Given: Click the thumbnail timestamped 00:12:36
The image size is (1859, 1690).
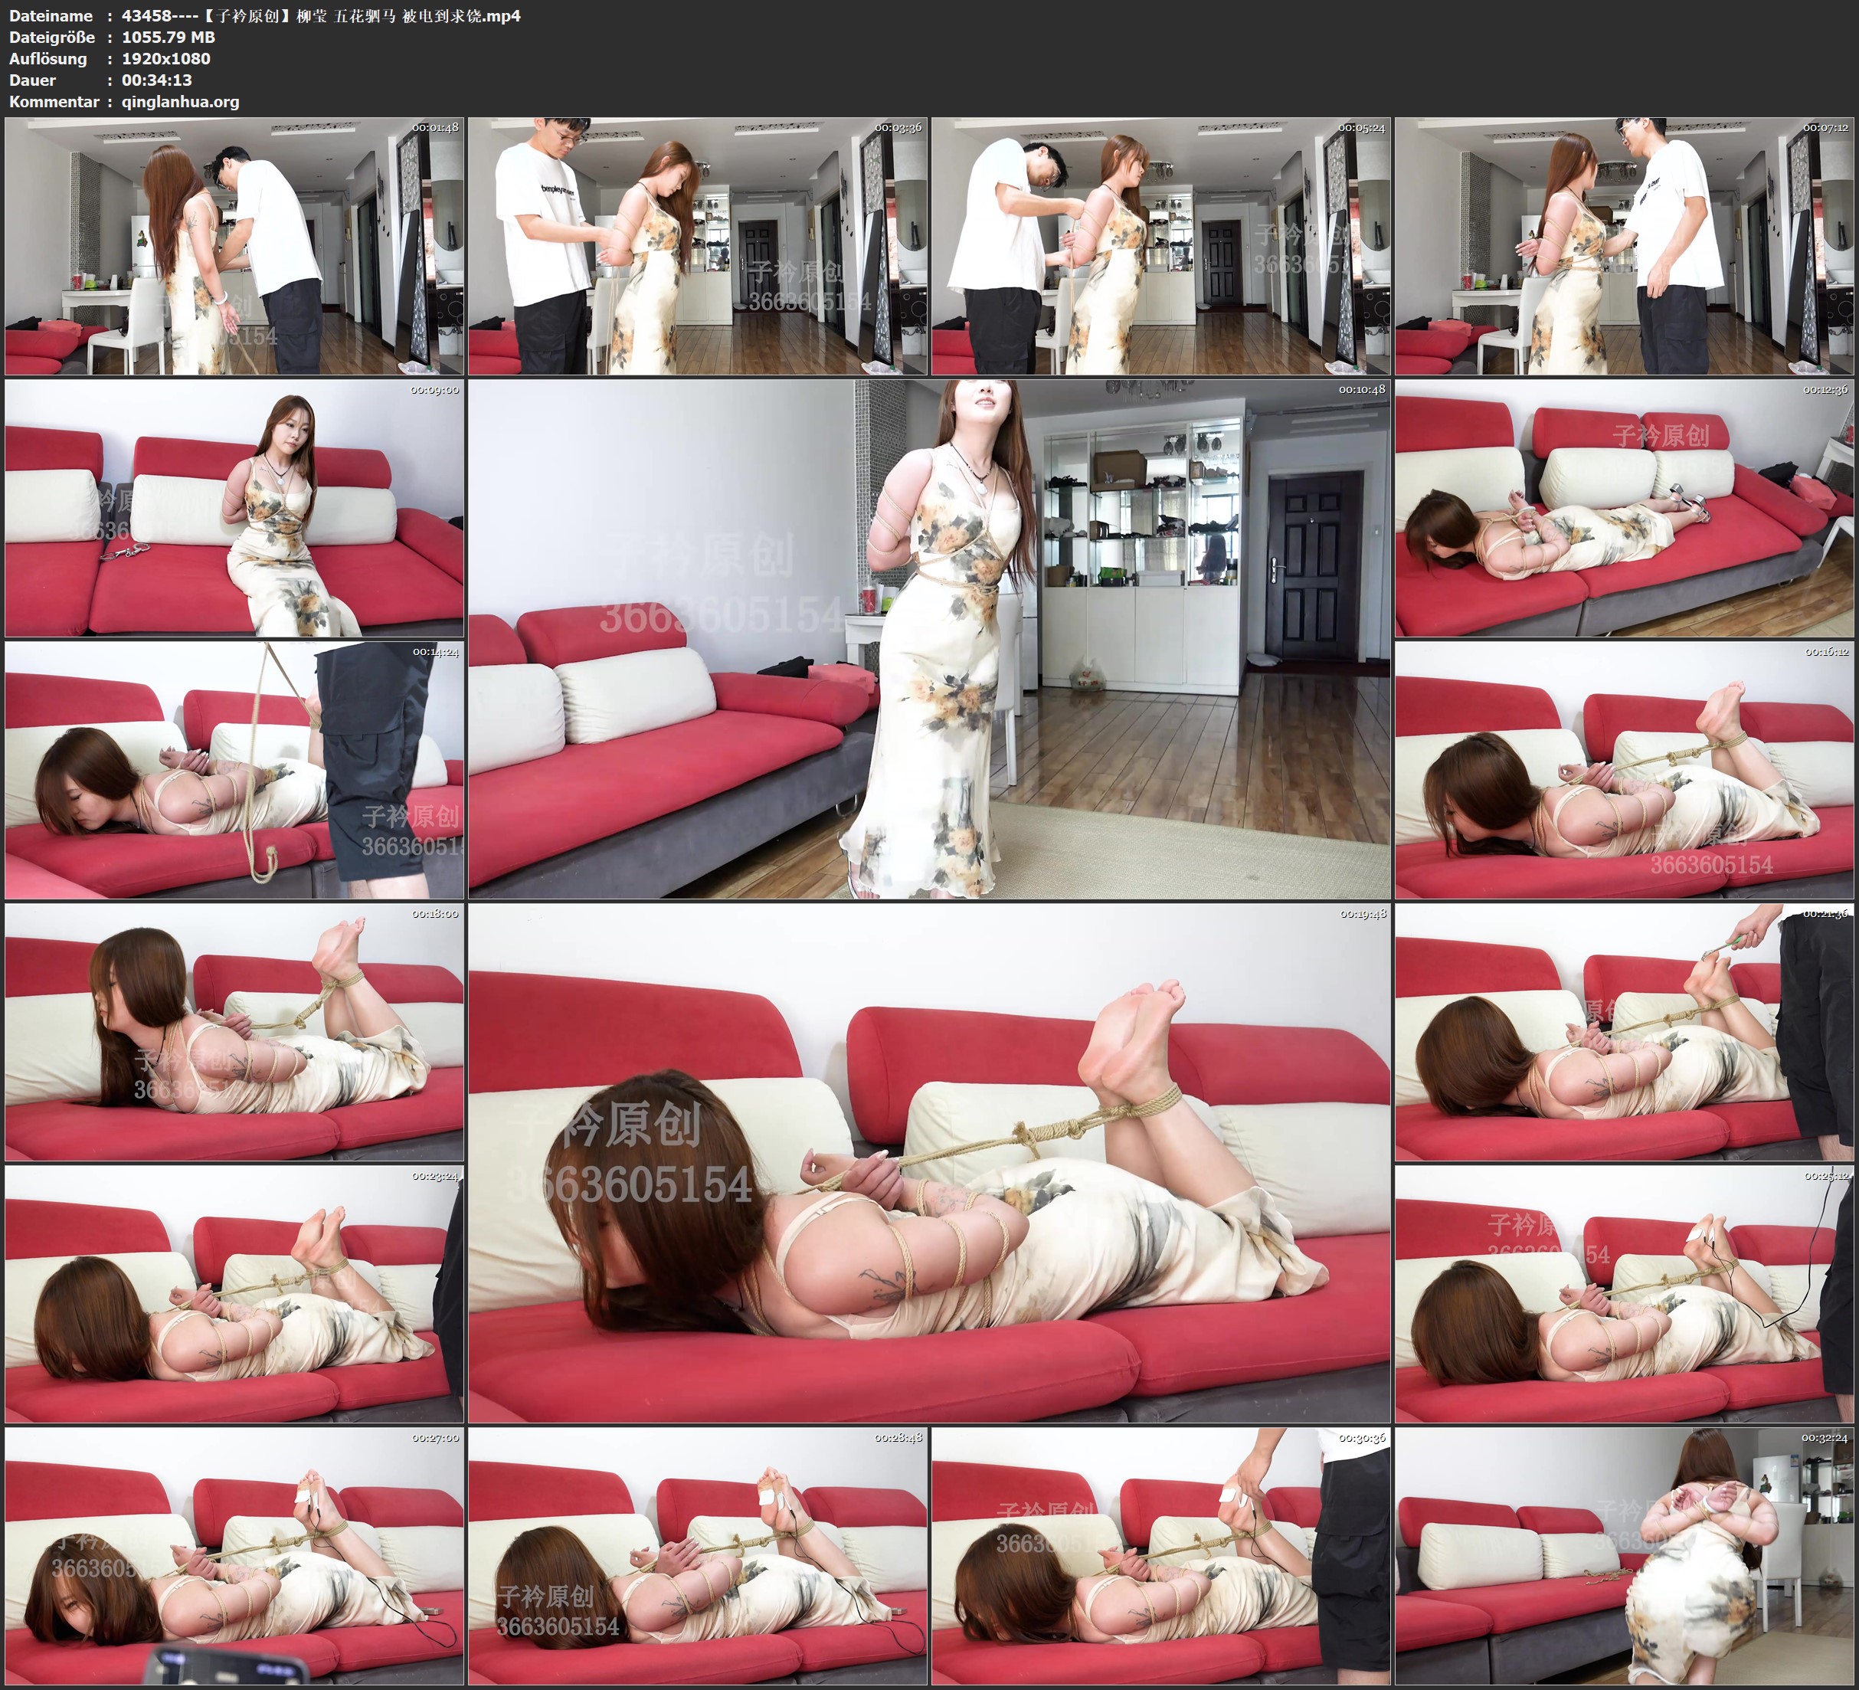Looking at the screenshot, I should point(1625,508).
